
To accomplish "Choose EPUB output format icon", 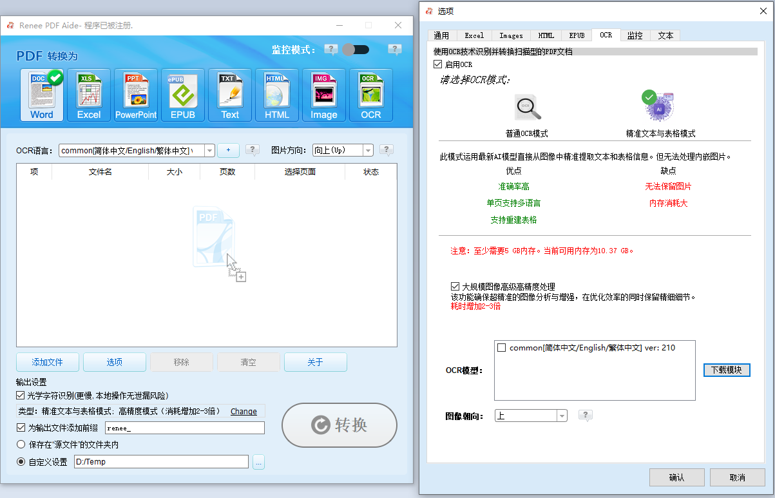I will (x=183, y=95).
